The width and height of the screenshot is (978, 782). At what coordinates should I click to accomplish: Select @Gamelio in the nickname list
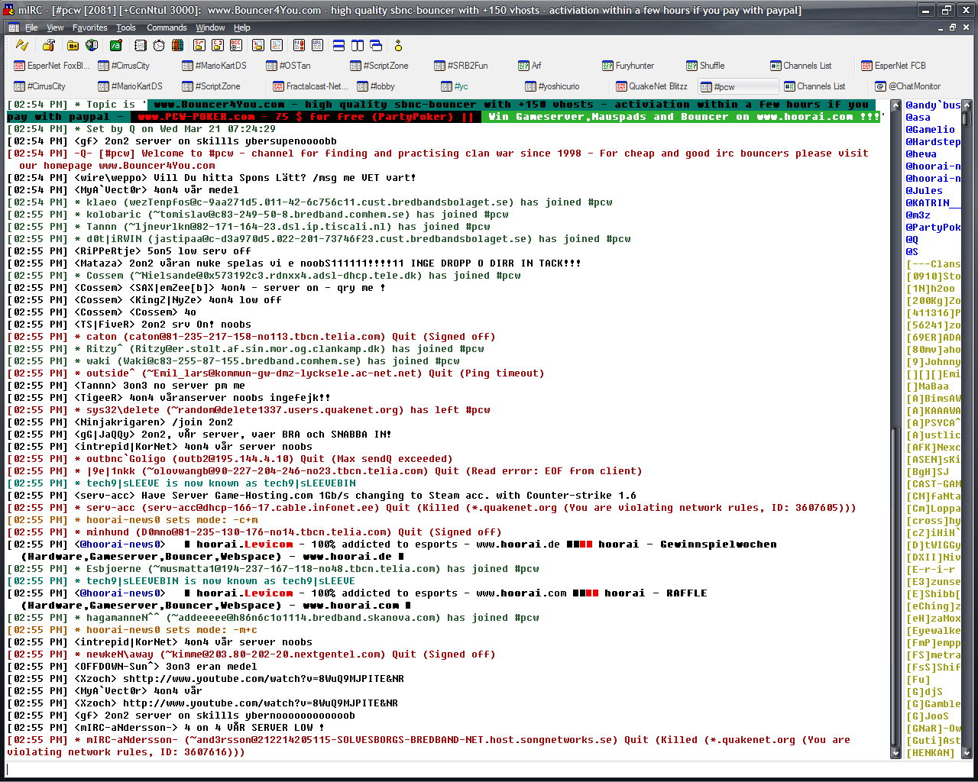[x=930, y=130]
